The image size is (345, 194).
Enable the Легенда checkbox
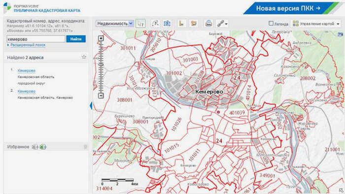(x=271, y=23)
